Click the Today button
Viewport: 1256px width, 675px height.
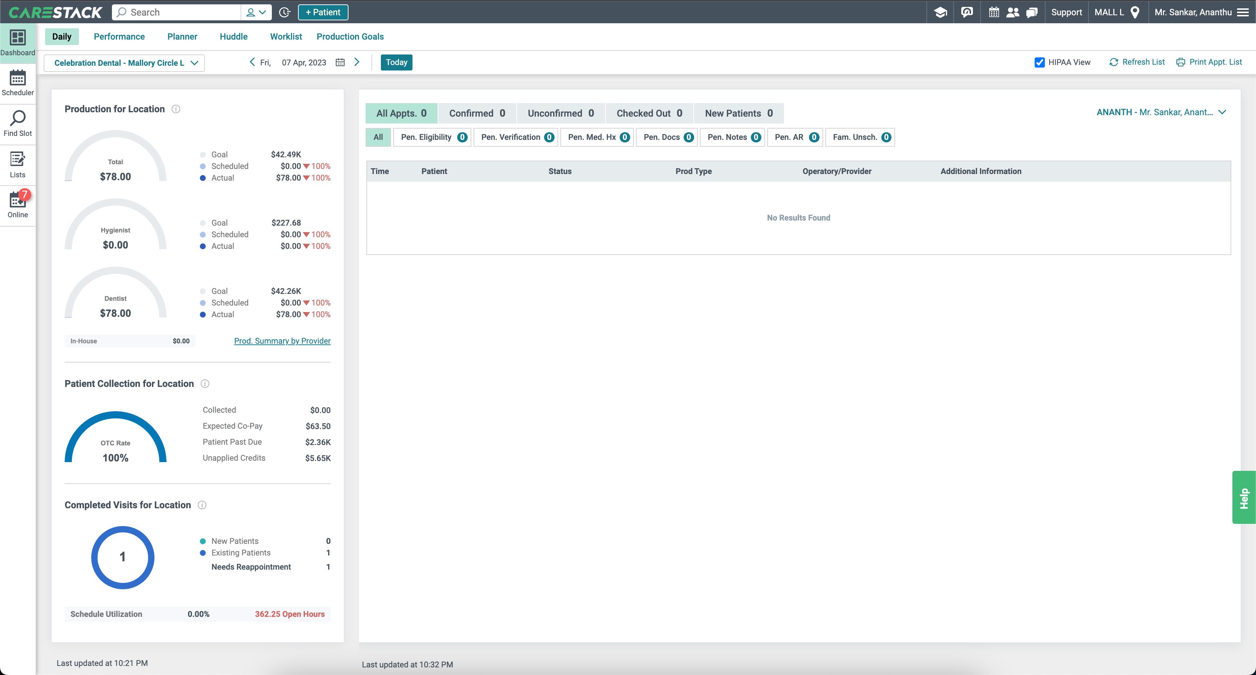tap(396, 62)
